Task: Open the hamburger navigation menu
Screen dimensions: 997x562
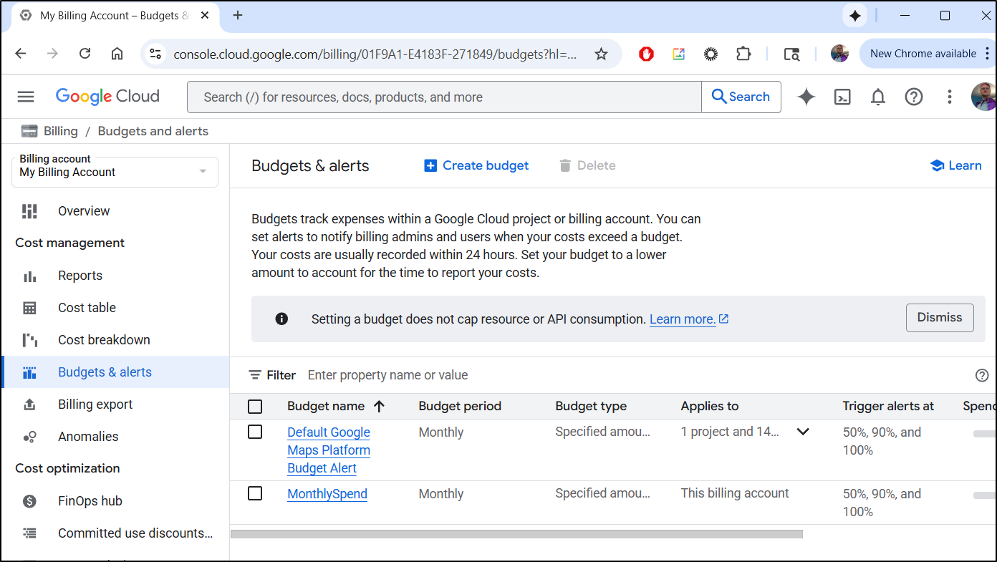Action: coord(26,97)
